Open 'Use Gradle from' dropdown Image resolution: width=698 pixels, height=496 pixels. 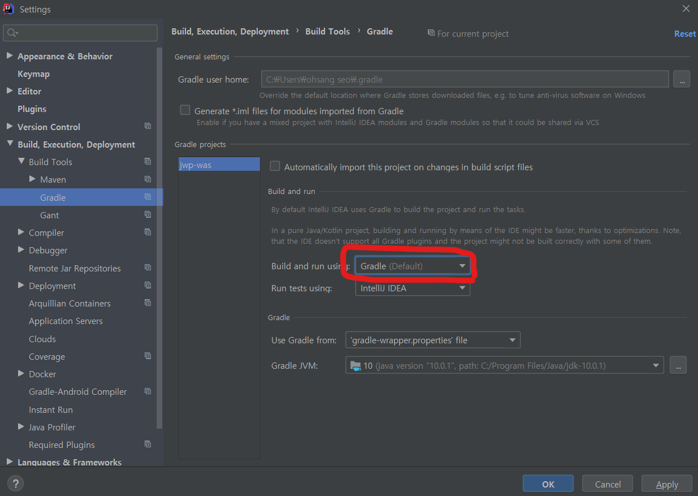[x=433, y=340]
